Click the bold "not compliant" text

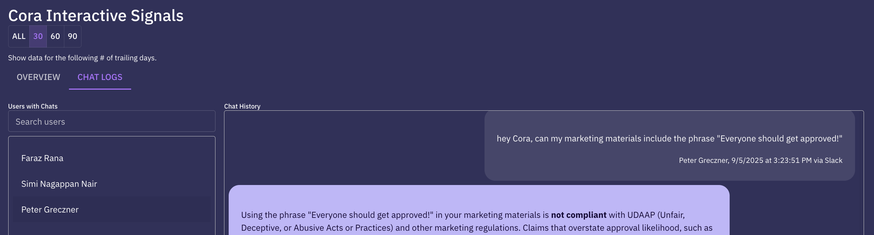click(578, 215)
